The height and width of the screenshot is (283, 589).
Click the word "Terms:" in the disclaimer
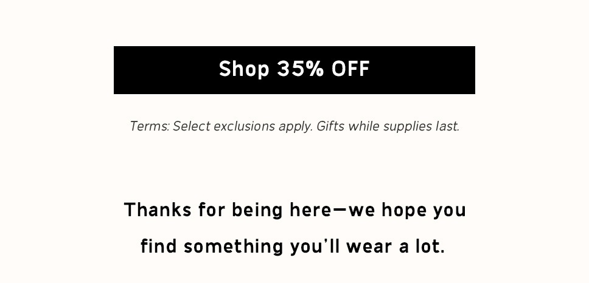150,126
